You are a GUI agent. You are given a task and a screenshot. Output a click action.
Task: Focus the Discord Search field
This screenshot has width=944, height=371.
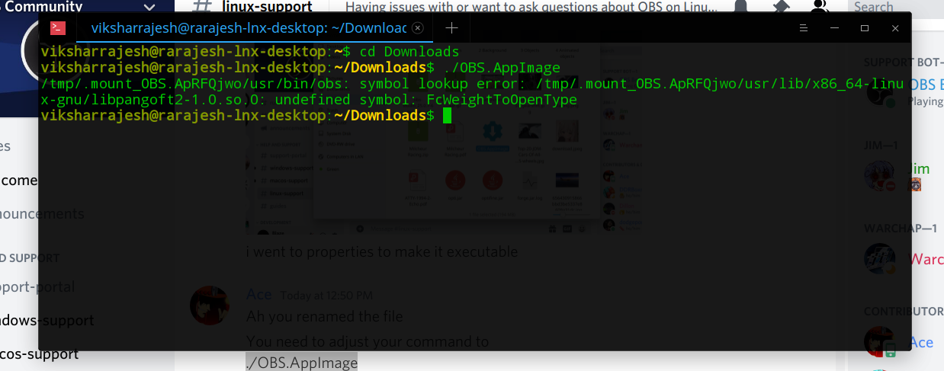tap(896, 6)
